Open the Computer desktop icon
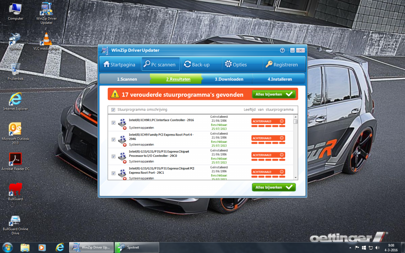This screenshot has height=253, width=405. pos(16,12)
